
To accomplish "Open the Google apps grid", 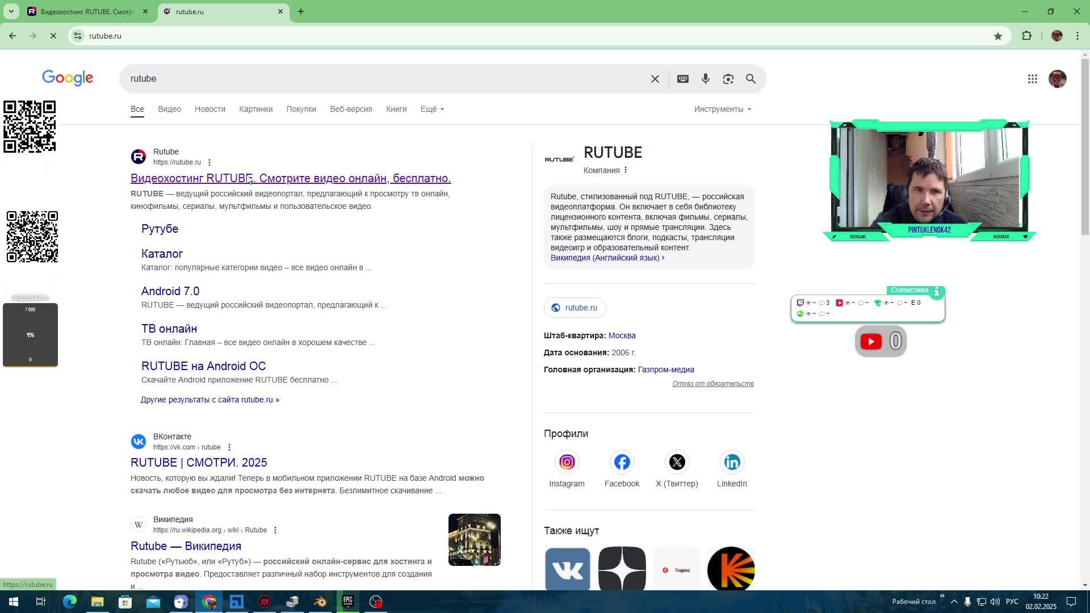I will pos(1033,79).
